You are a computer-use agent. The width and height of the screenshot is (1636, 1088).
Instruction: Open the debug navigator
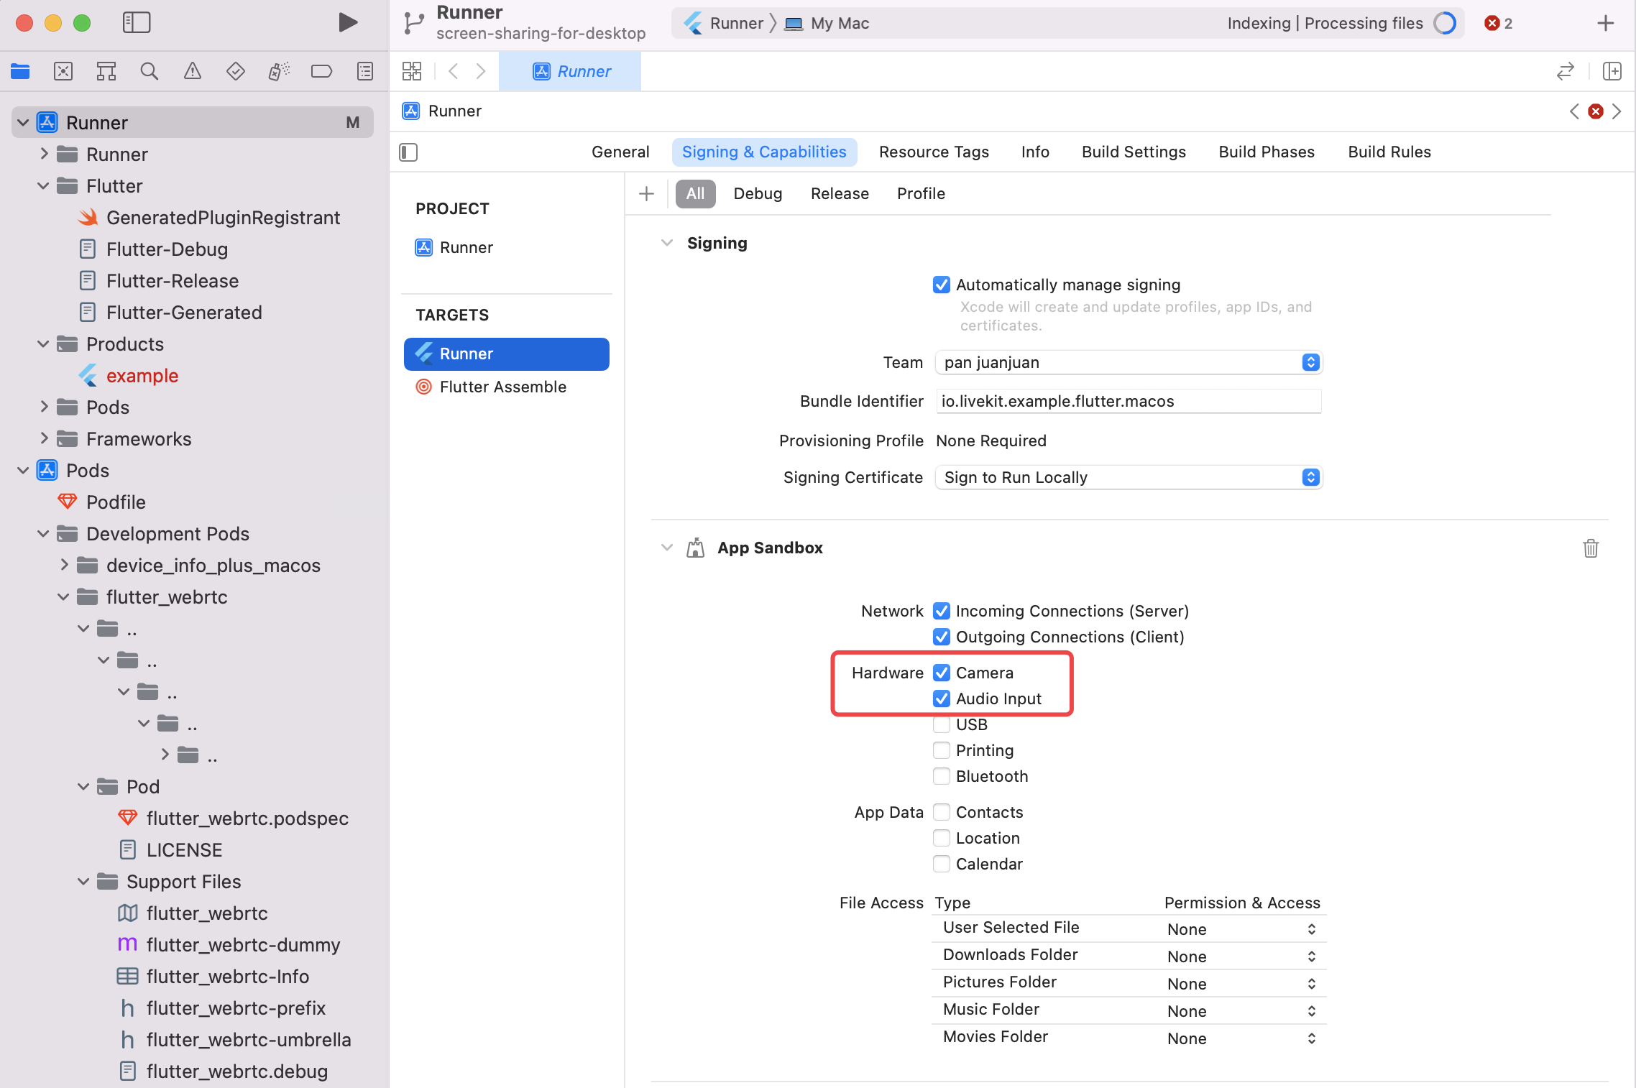[x=279, y=71]
